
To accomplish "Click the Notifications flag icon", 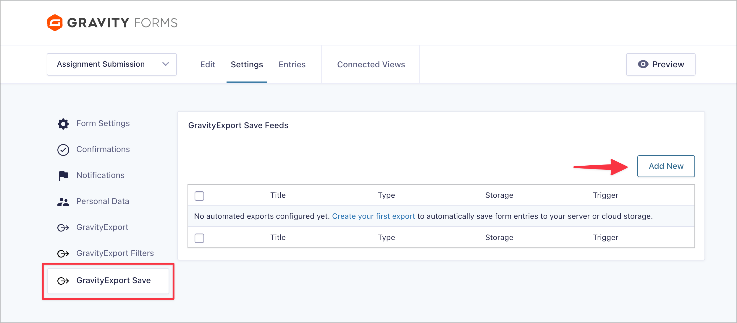I will pyautogui.click(x=63, y=176).
